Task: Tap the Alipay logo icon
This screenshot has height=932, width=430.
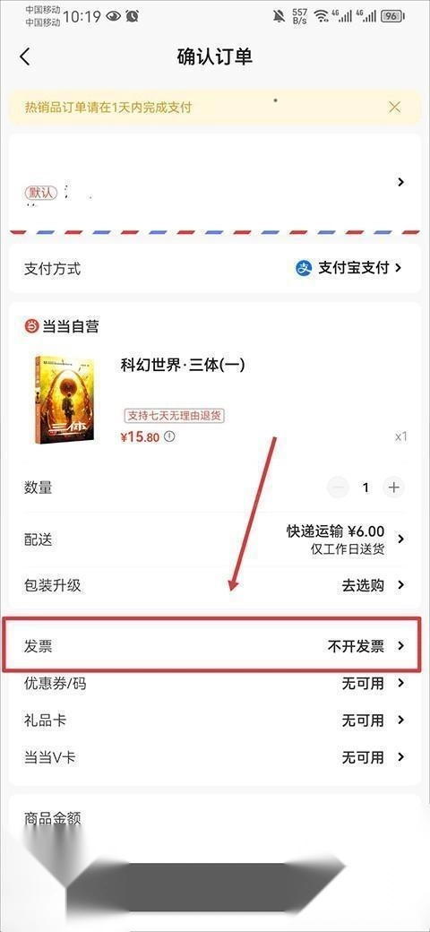Action: tap(304, 269)
